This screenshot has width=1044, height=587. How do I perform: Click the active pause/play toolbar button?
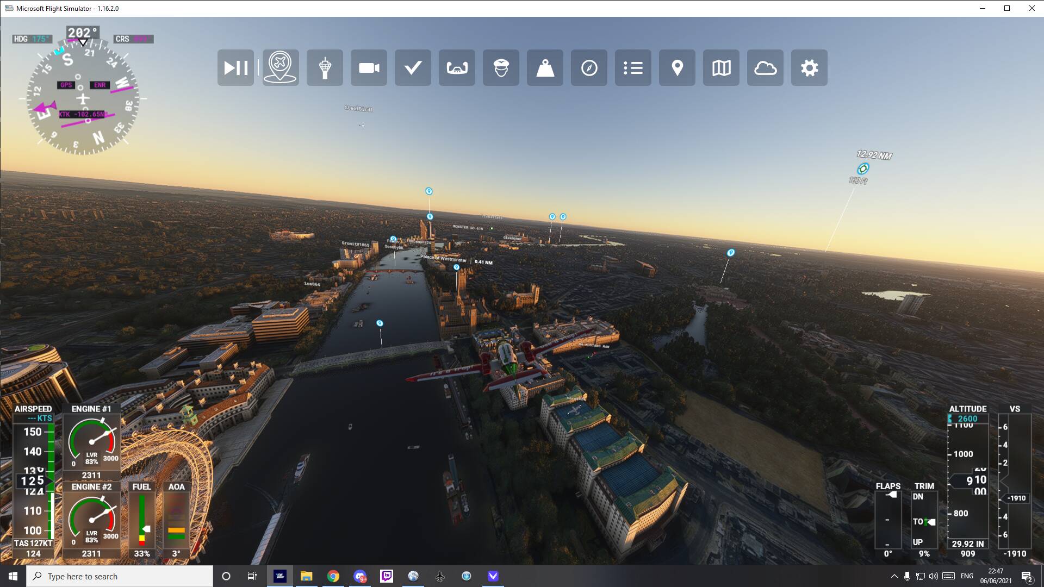(x=235, y=68)
